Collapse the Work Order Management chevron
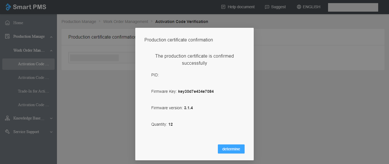The image size is (389, 164). [x=51, y=51]
